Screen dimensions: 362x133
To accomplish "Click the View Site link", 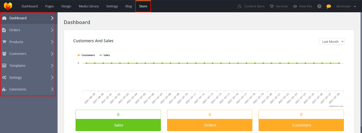I will click(303, 6).
